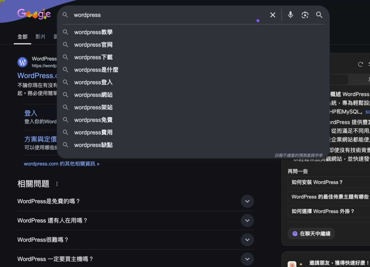370x267 pixels.
Task: Select the wordpress免費 suggestion
Action: (x=193, y=120)
